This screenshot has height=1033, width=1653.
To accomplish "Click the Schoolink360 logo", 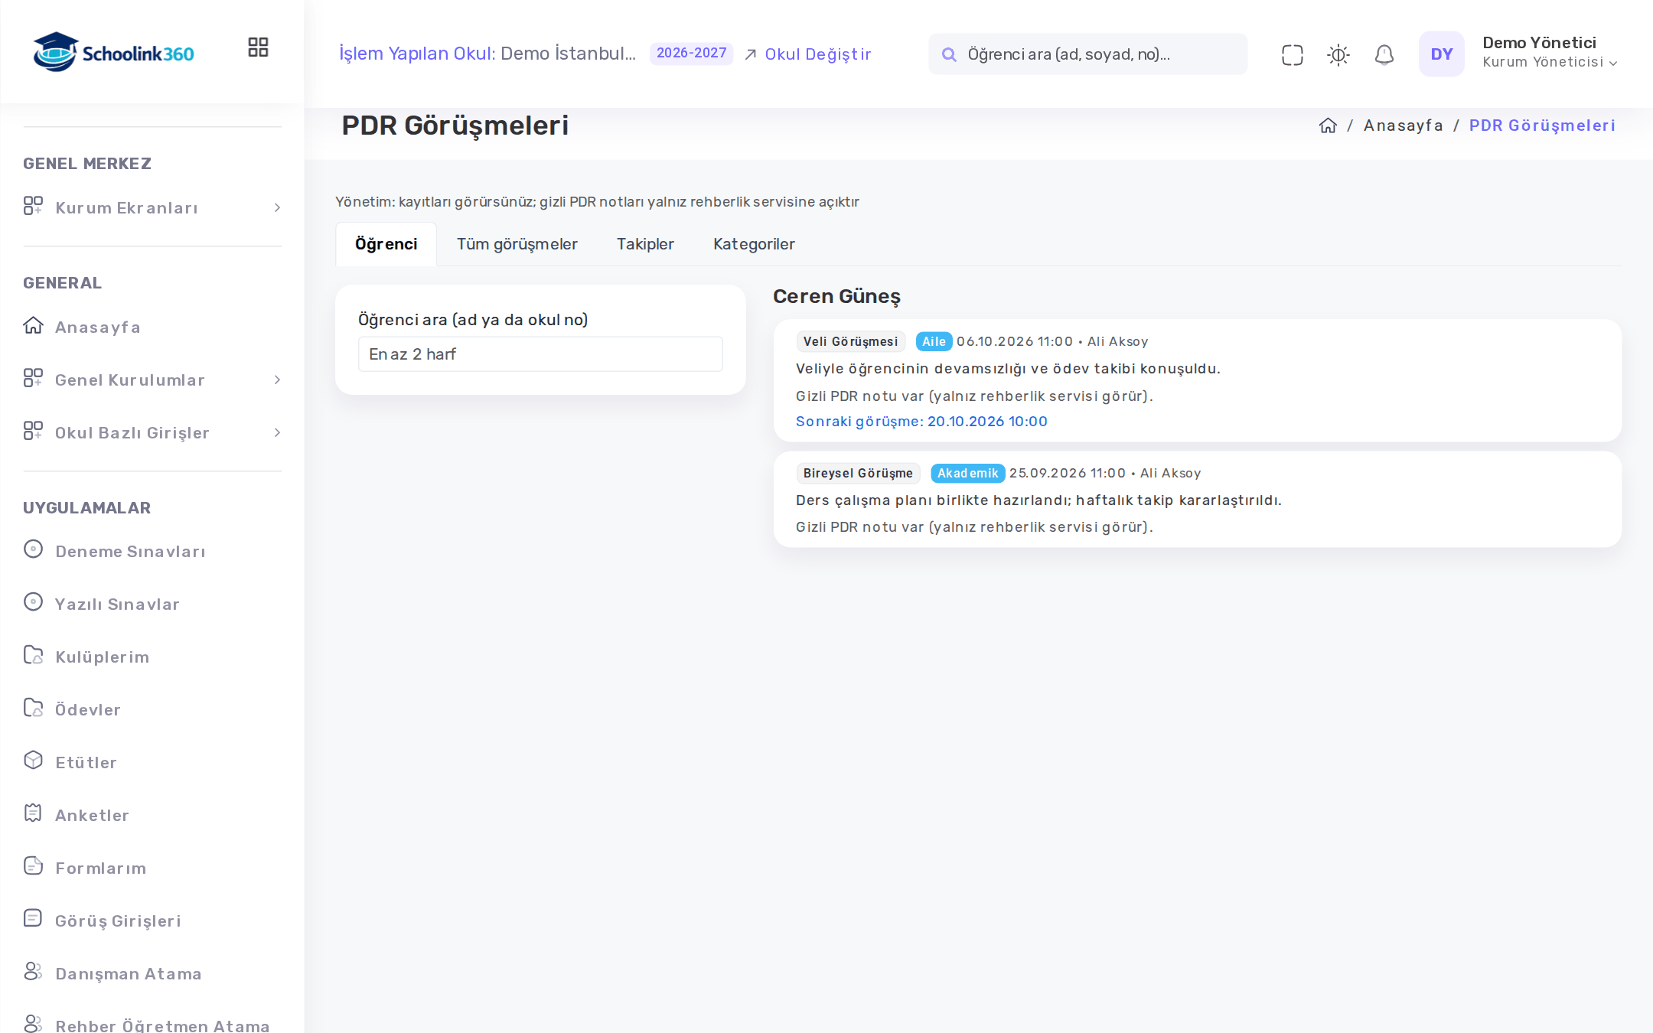I will pos(113,52).
